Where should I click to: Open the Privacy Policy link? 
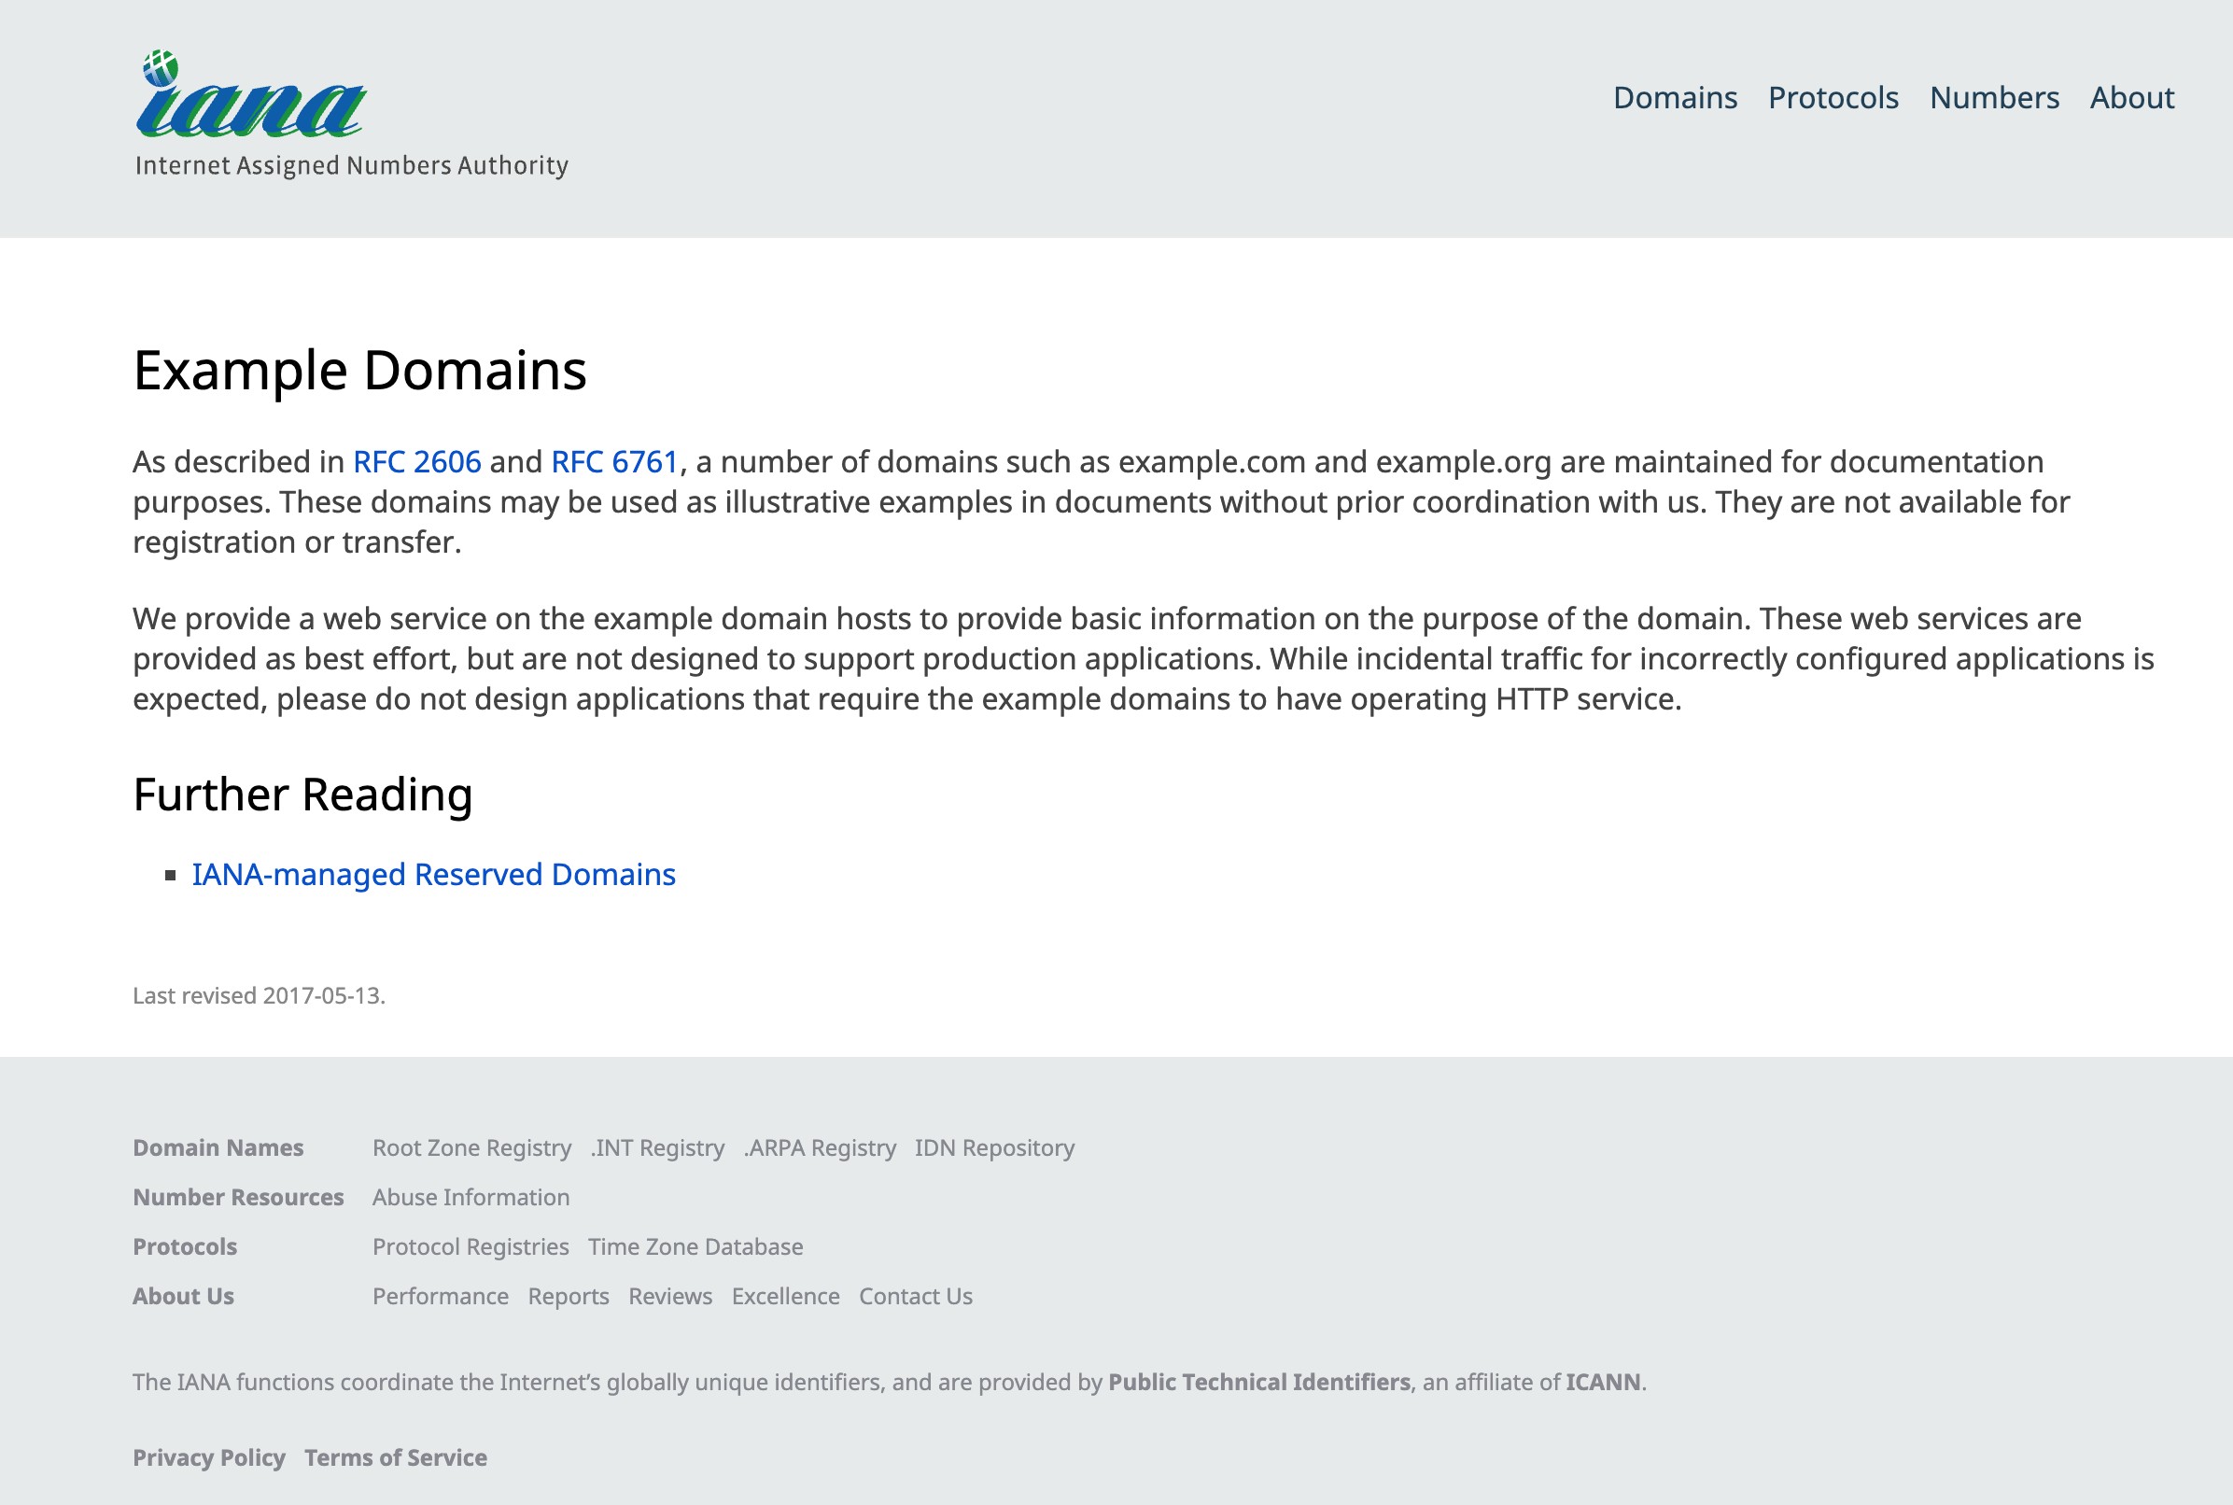click(208, 1458)
